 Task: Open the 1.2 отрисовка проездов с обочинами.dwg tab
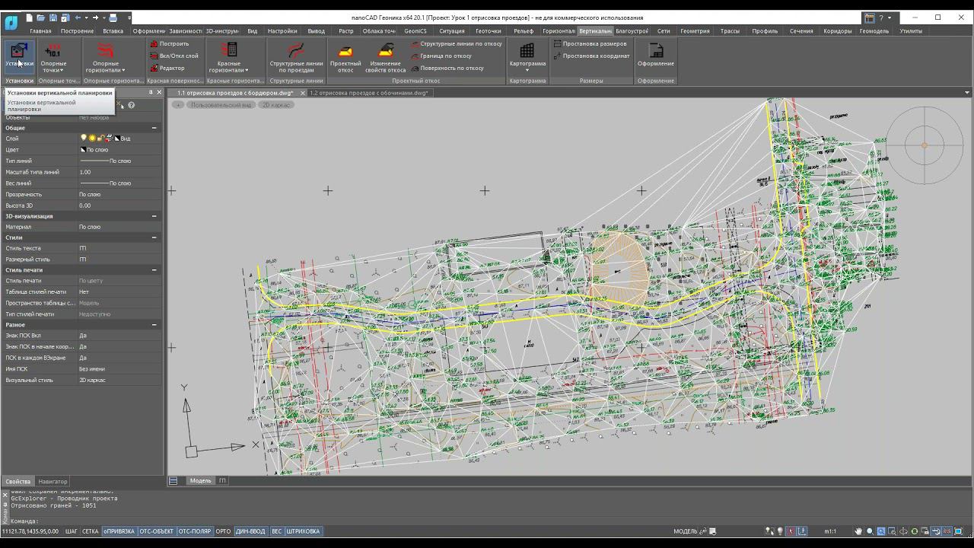pos(368,93)
